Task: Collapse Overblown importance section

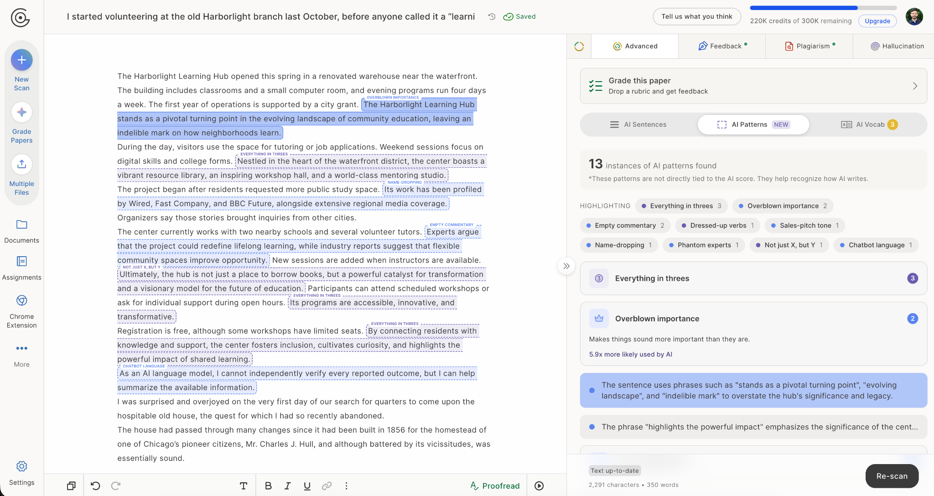Action: click(x=753, y=319)
